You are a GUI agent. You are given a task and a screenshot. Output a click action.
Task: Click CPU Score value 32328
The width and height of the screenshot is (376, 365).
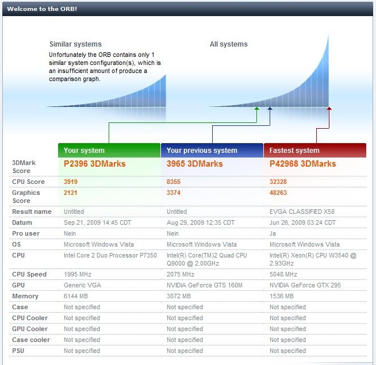point(278,182)
